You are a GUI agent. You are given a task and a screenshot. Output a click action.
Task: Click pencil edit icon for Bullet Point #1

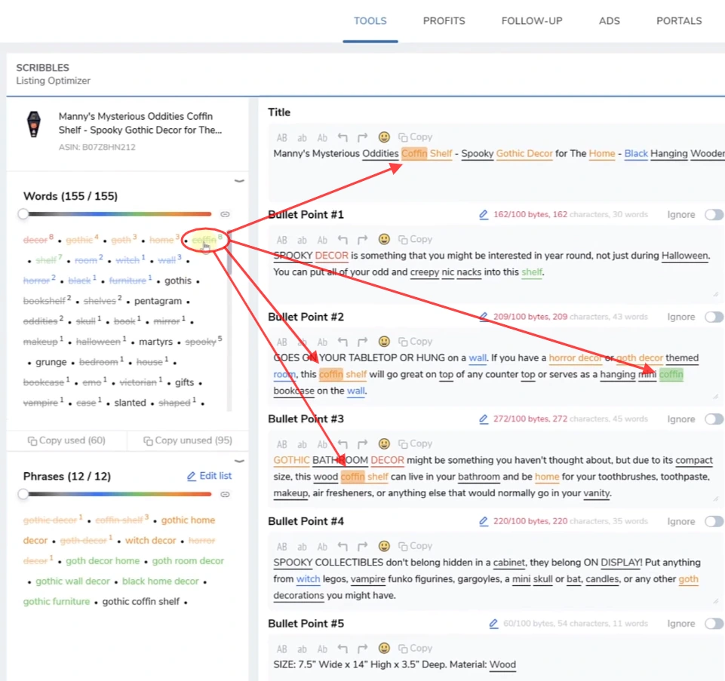point(484,215)
